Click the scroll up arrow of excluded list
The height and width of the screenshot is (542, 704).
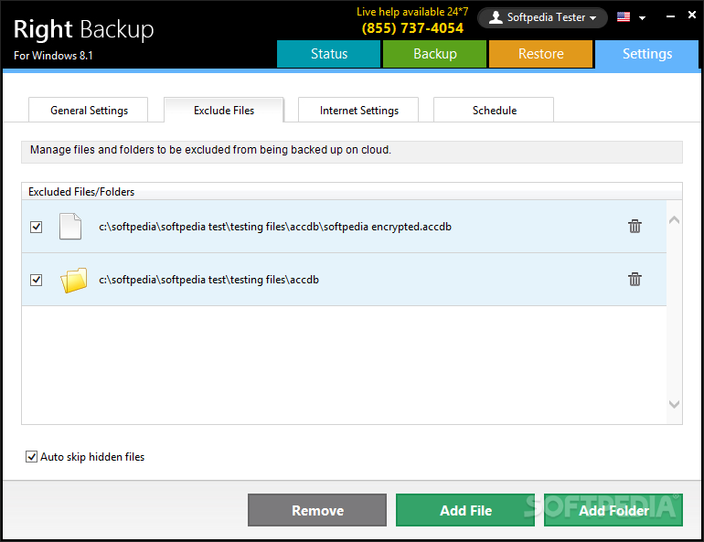(x=674, y=220)
